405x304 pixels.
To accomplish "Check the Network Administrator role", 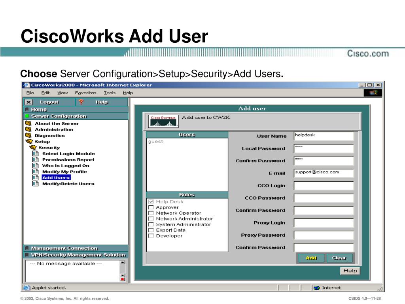I will [x=151, y=218].
